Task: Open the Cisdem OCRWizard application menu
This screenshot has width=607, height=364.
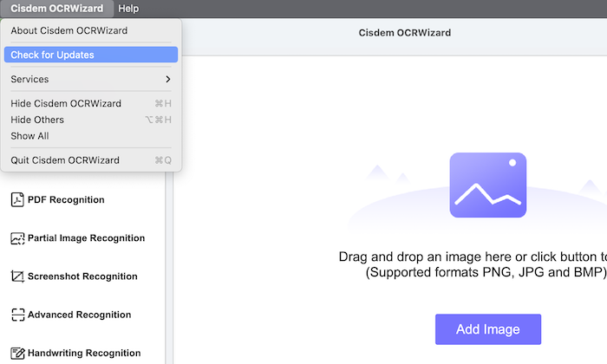Action: (x=56, y=9)
